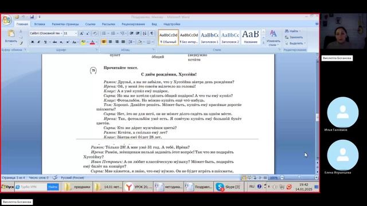Open the Разметка страницы ribbon tab

[65, 24]
